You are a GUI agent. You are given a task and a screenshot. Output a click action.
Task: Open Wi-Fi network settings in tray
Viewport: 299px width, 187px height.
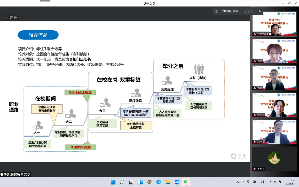click(x=270, y=182)
